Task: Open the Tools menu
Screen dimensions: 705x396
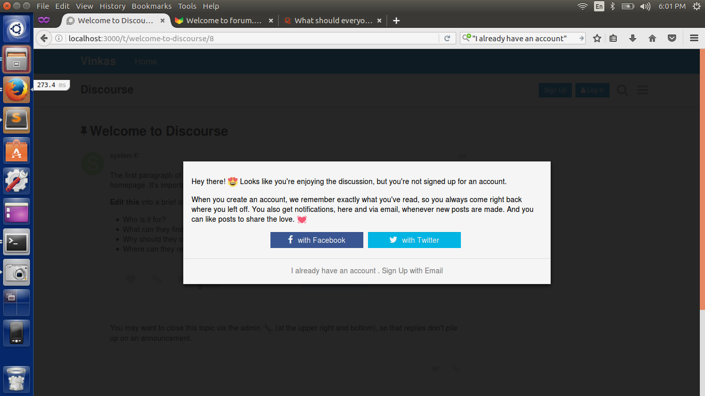Action: pos(187,6)
